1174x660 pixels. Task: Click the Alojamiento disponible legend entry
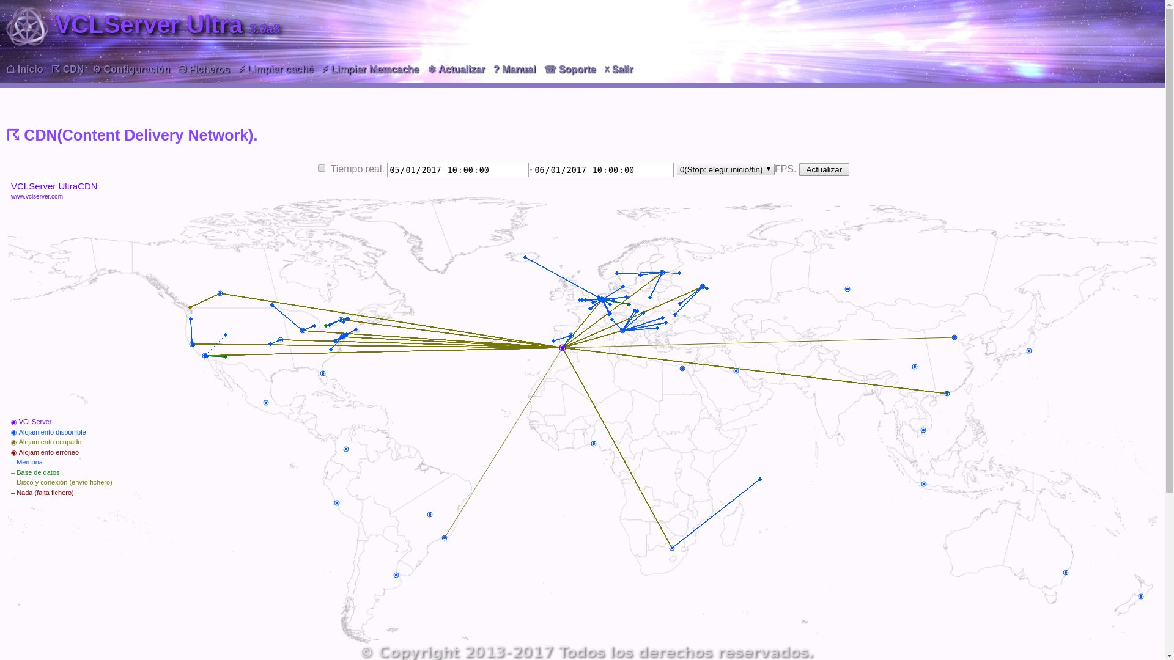coord(48,432)
